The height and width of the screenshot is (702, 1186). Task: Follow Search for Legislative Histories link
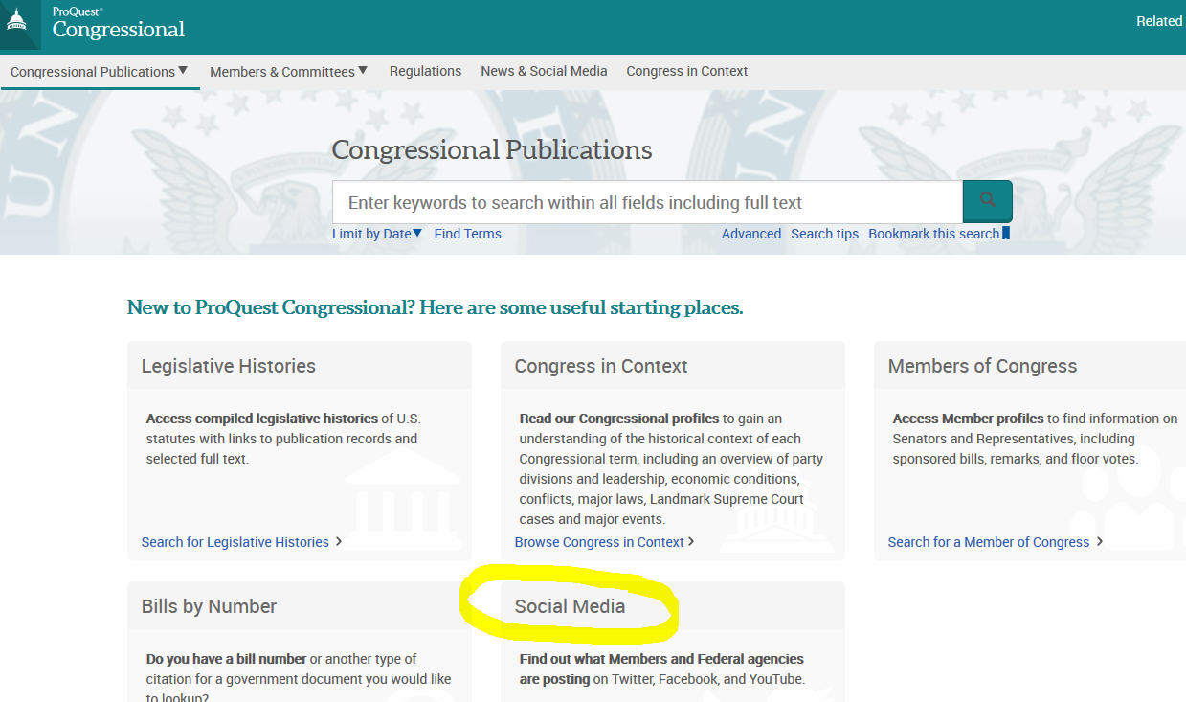tap(235, 542)
